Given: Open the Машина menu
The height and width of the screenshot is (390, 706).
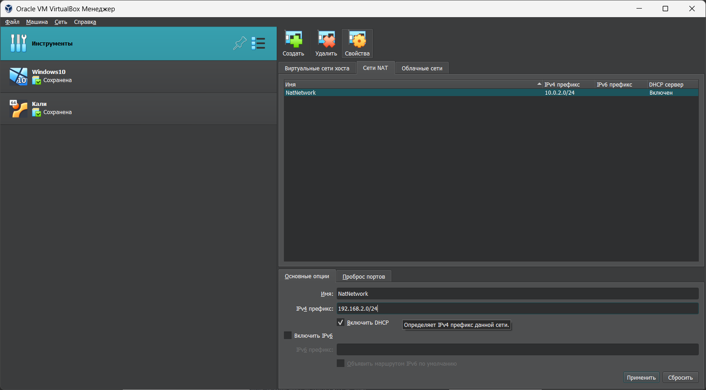Looking at the screenshot, I should [37, 22].
